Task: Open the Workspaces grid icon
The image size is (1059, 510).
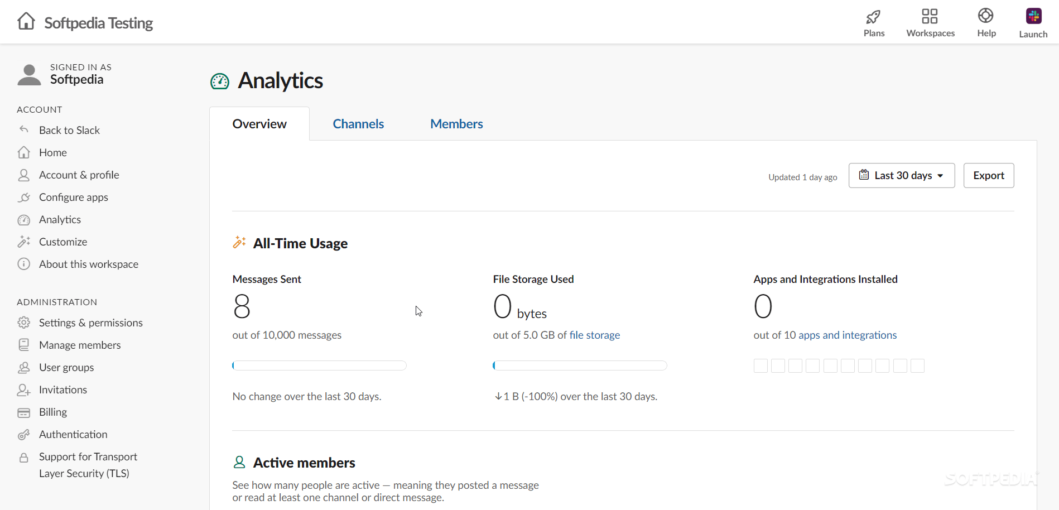Action: point(930,16)
